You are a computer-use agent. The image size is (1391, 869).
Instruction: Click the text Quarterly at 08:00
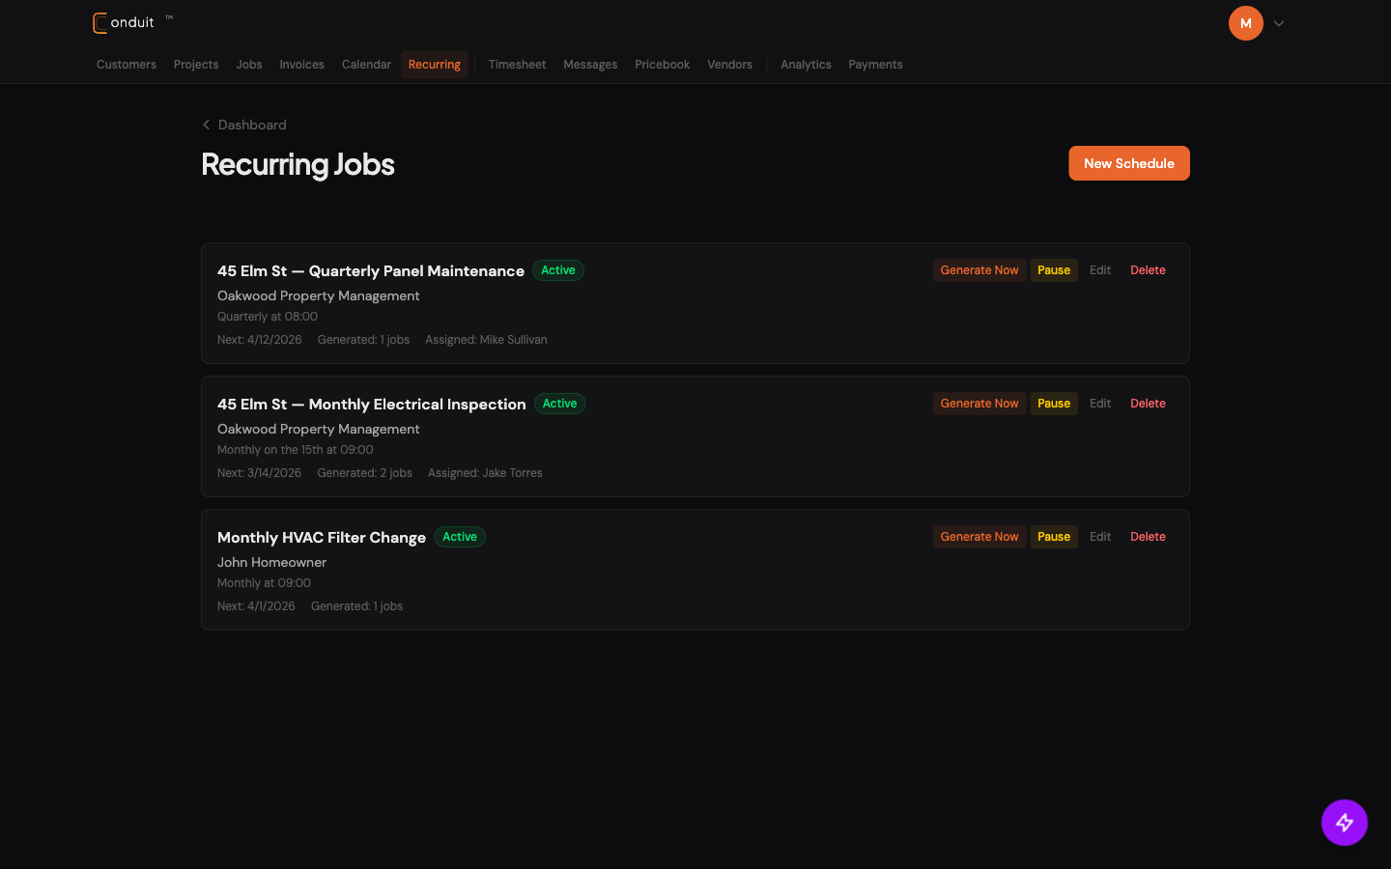pyautogui.click(x=268, y=317)
